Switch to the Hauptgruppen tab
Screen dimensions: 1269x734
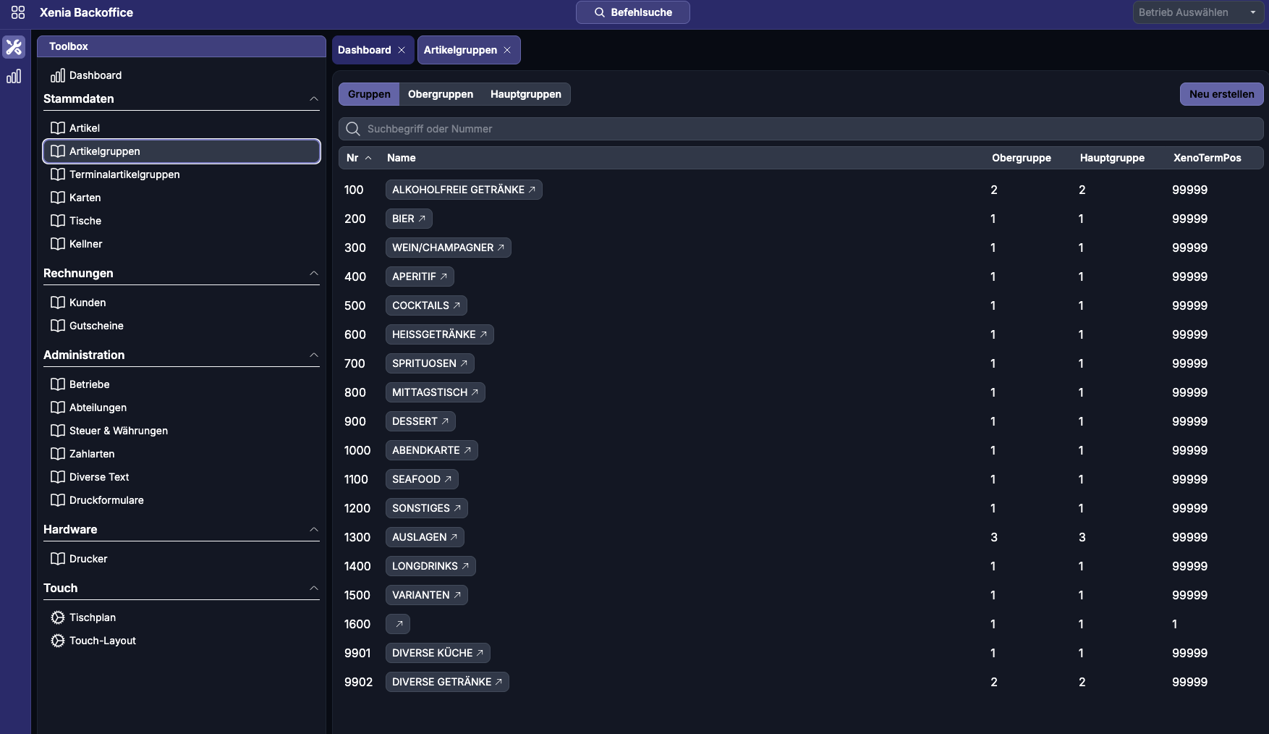point(525,94)
